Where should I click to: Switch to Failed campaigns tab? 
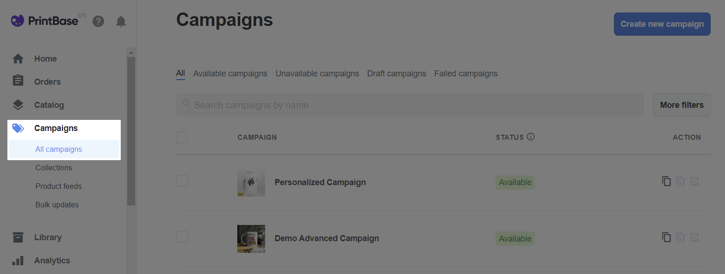click(x=466, y=74)
